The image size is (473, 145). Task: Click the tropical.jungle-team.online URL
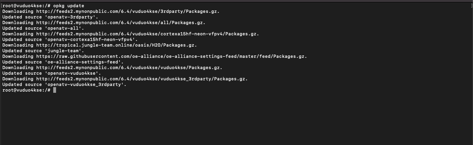click(117, 45)
